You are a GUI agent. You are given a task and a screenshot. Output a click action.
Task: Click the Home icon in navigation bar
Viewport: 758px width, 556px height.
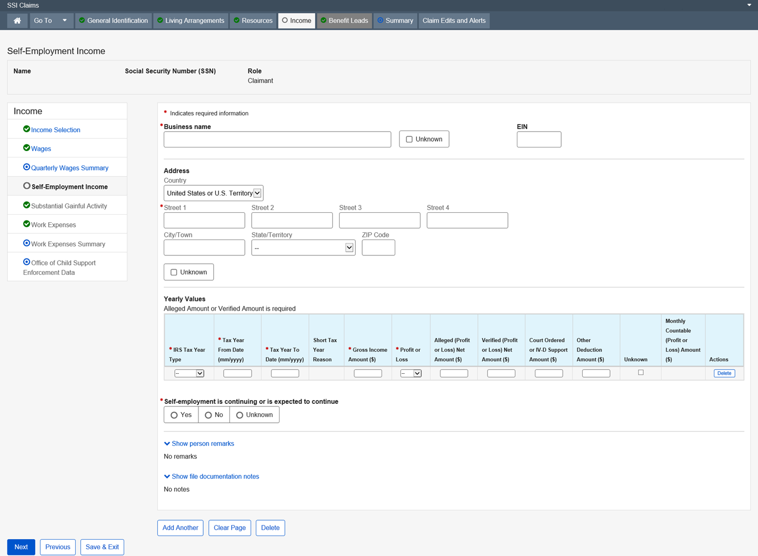[17, 21]
